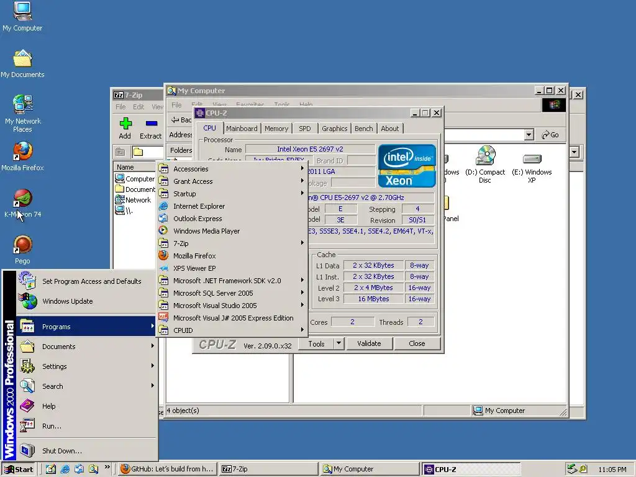Open Settings in the Start menu
The image size is (636, 477).
87,366
